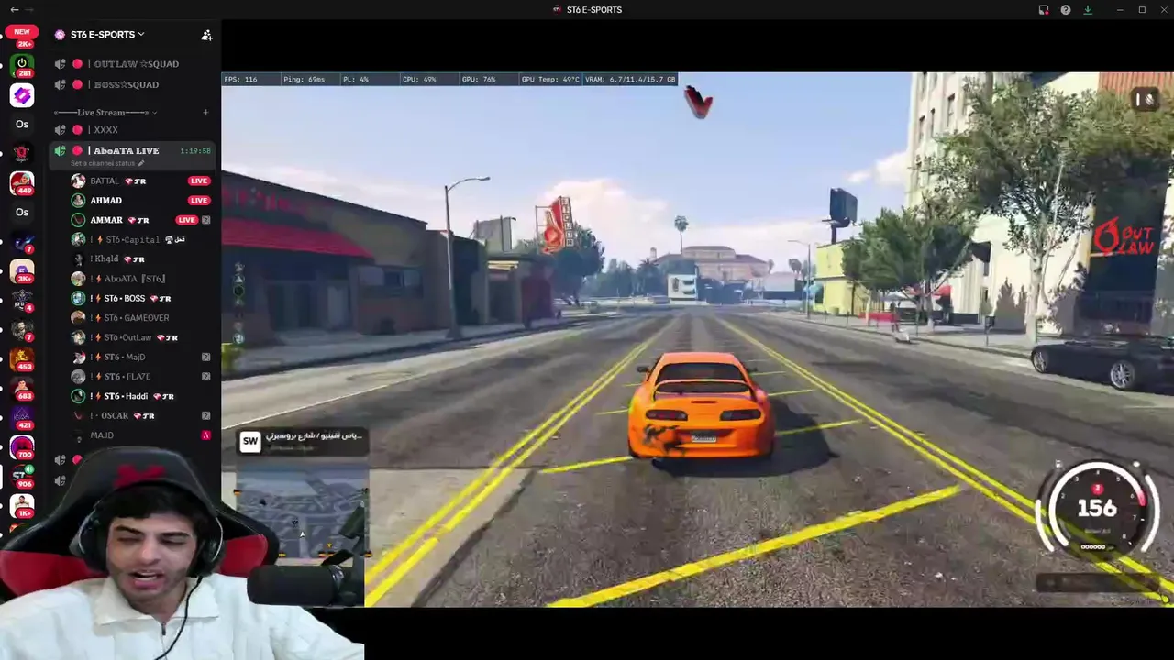
Task: Click the green download update icon
Action: (x=1088, y=9)
